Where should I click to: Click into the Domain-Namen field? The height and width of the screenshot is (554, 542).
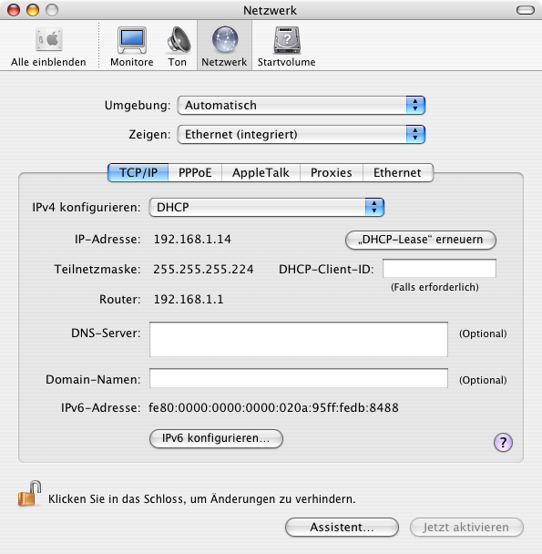tap(299, 378)
